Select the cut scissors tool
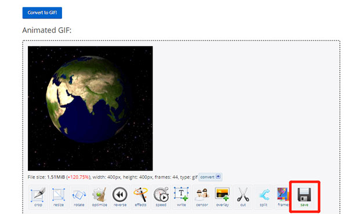The height and width of the screenshot is (214, 348). (x=243, y=197)
